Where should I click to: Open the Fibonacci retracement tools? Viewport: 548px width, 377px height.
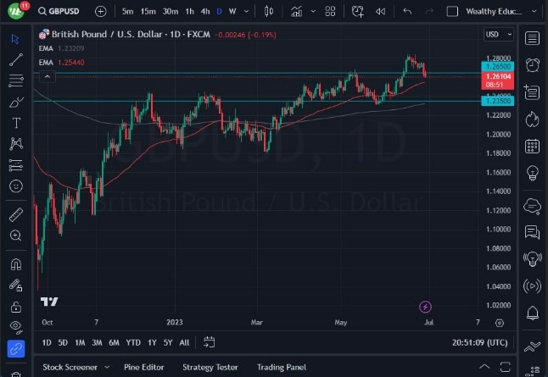coord(16,80)
